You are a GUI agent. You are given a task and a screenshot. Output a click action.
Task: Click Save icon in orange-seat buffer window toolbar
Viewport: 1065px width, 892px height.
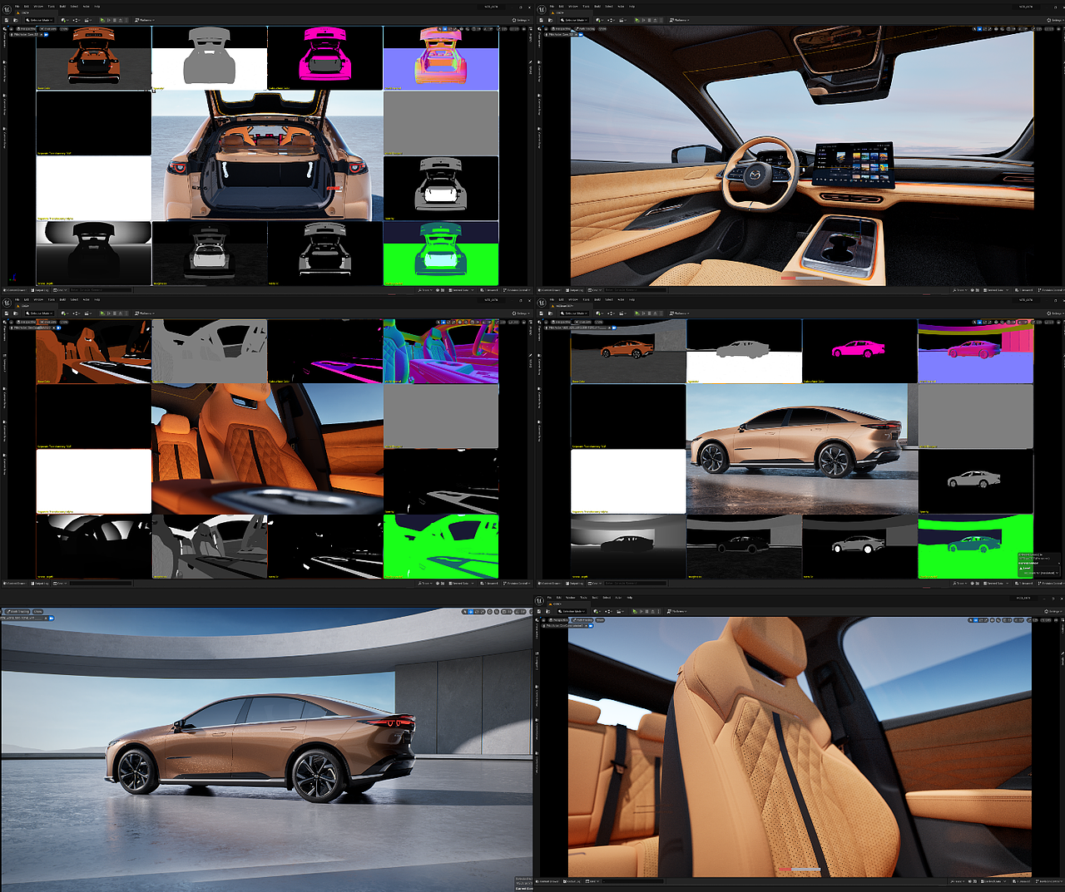pos(7,313)
